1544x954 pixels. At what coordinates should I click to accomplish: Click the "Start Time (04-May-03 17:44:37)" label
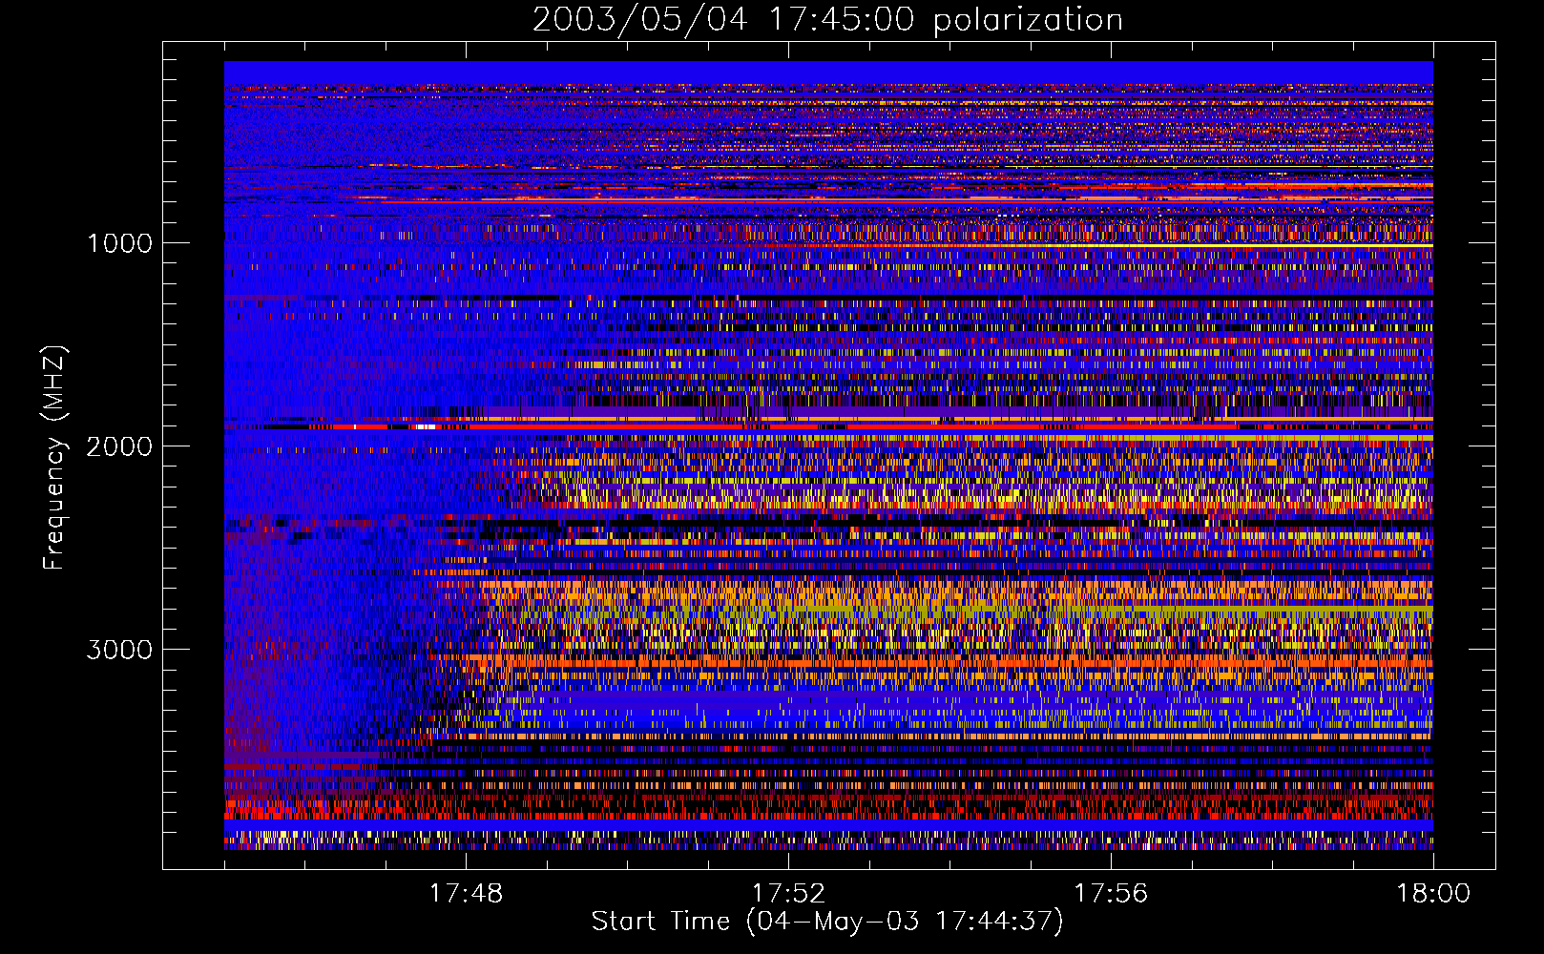tap(827, 922)
